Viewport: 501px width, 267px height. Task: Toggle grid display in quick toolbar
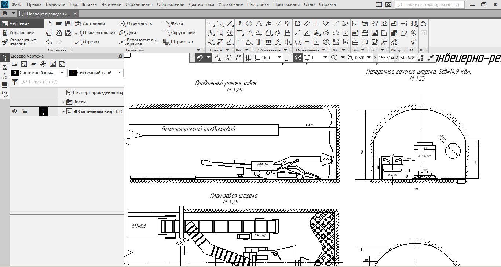coord(248,58)
